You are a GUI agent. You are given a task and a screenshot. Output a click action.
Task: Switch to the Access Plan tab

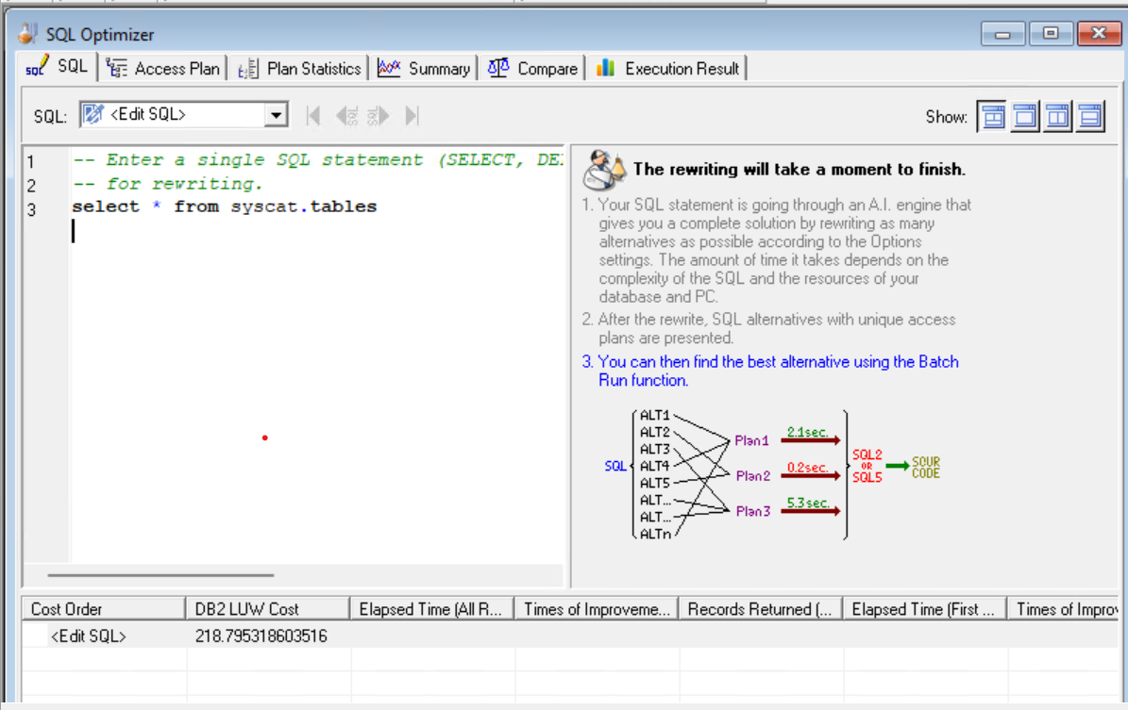click(162, 67)
